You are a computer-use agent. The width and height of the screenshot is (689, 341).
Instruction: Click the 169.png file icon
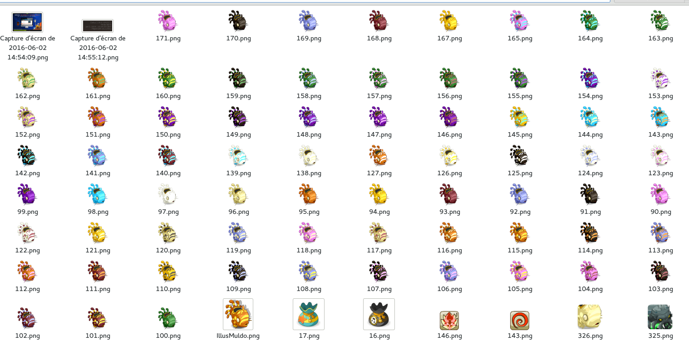(x=309, y=21)
